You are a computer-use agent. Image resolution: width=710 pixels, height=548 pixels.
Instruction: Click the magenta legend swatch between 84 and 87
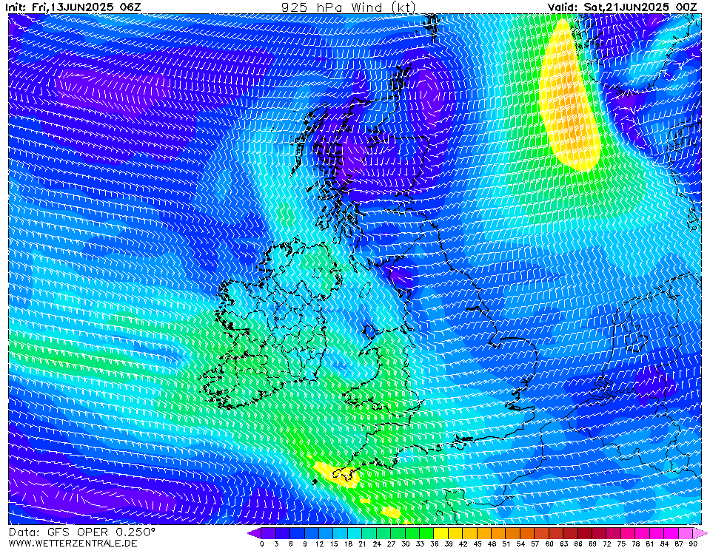coord(671,533)
